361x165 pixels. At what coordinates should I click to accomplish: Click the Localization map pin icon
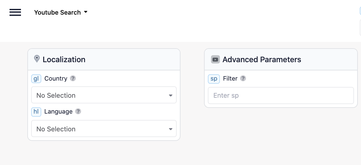[37, 59]
